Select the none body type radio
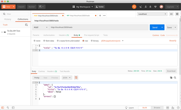Image resolution: width=181 pixels, height=110 pixels. 34,41
